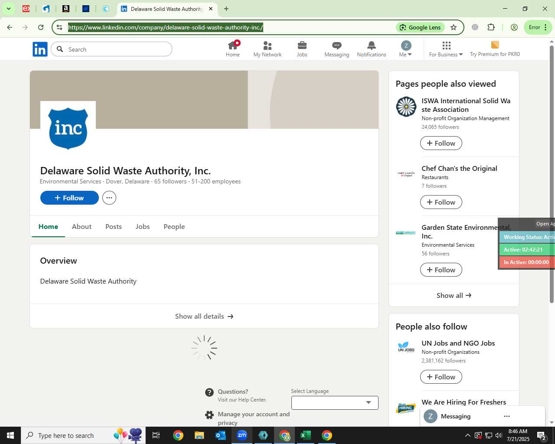Close the Delaware Solid Waste Authority tab

click(x=211, y=9)
